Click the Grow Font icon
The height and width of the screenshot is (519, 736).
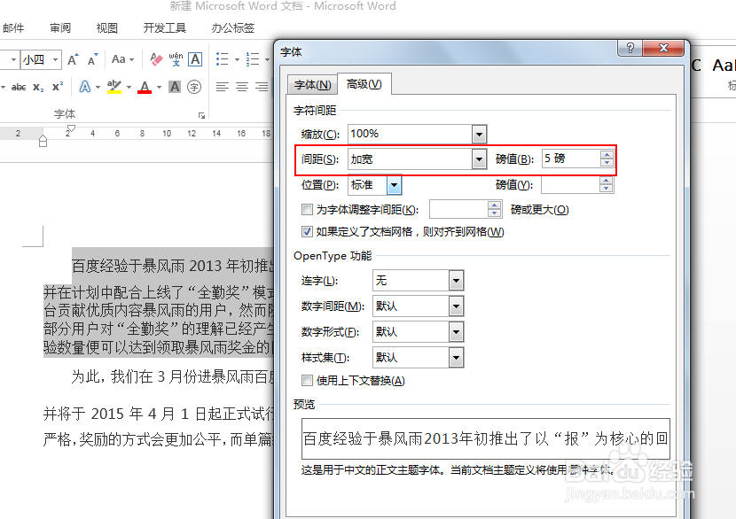(73, 59)
